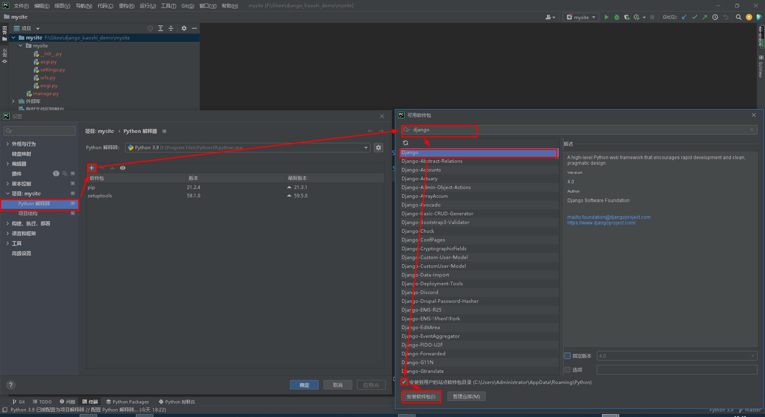Image resolution: width=765 pixels, height=417 pixels.
Task: Expand the 版本控制 settings category
Action: pos(8,183)
